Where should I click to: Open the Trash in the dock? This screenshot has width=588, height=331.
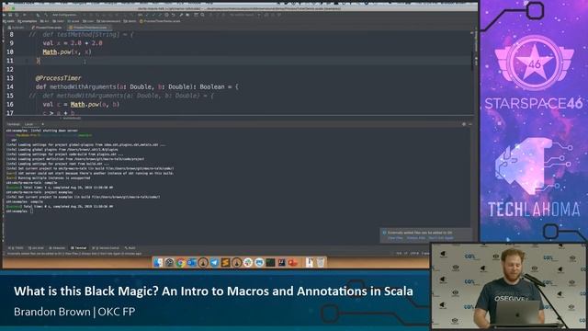click(x=321, y=262)
